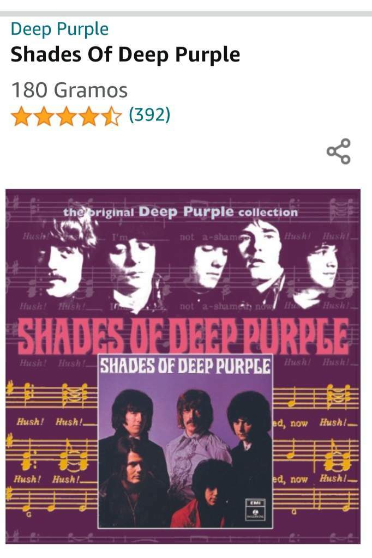Click the first rating star

click(x=21, y=116)
